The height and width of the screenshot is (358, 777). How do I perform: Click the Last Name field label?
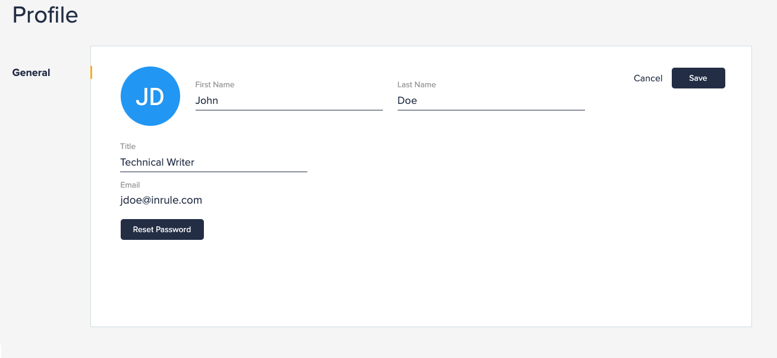[x=416, y=85]
